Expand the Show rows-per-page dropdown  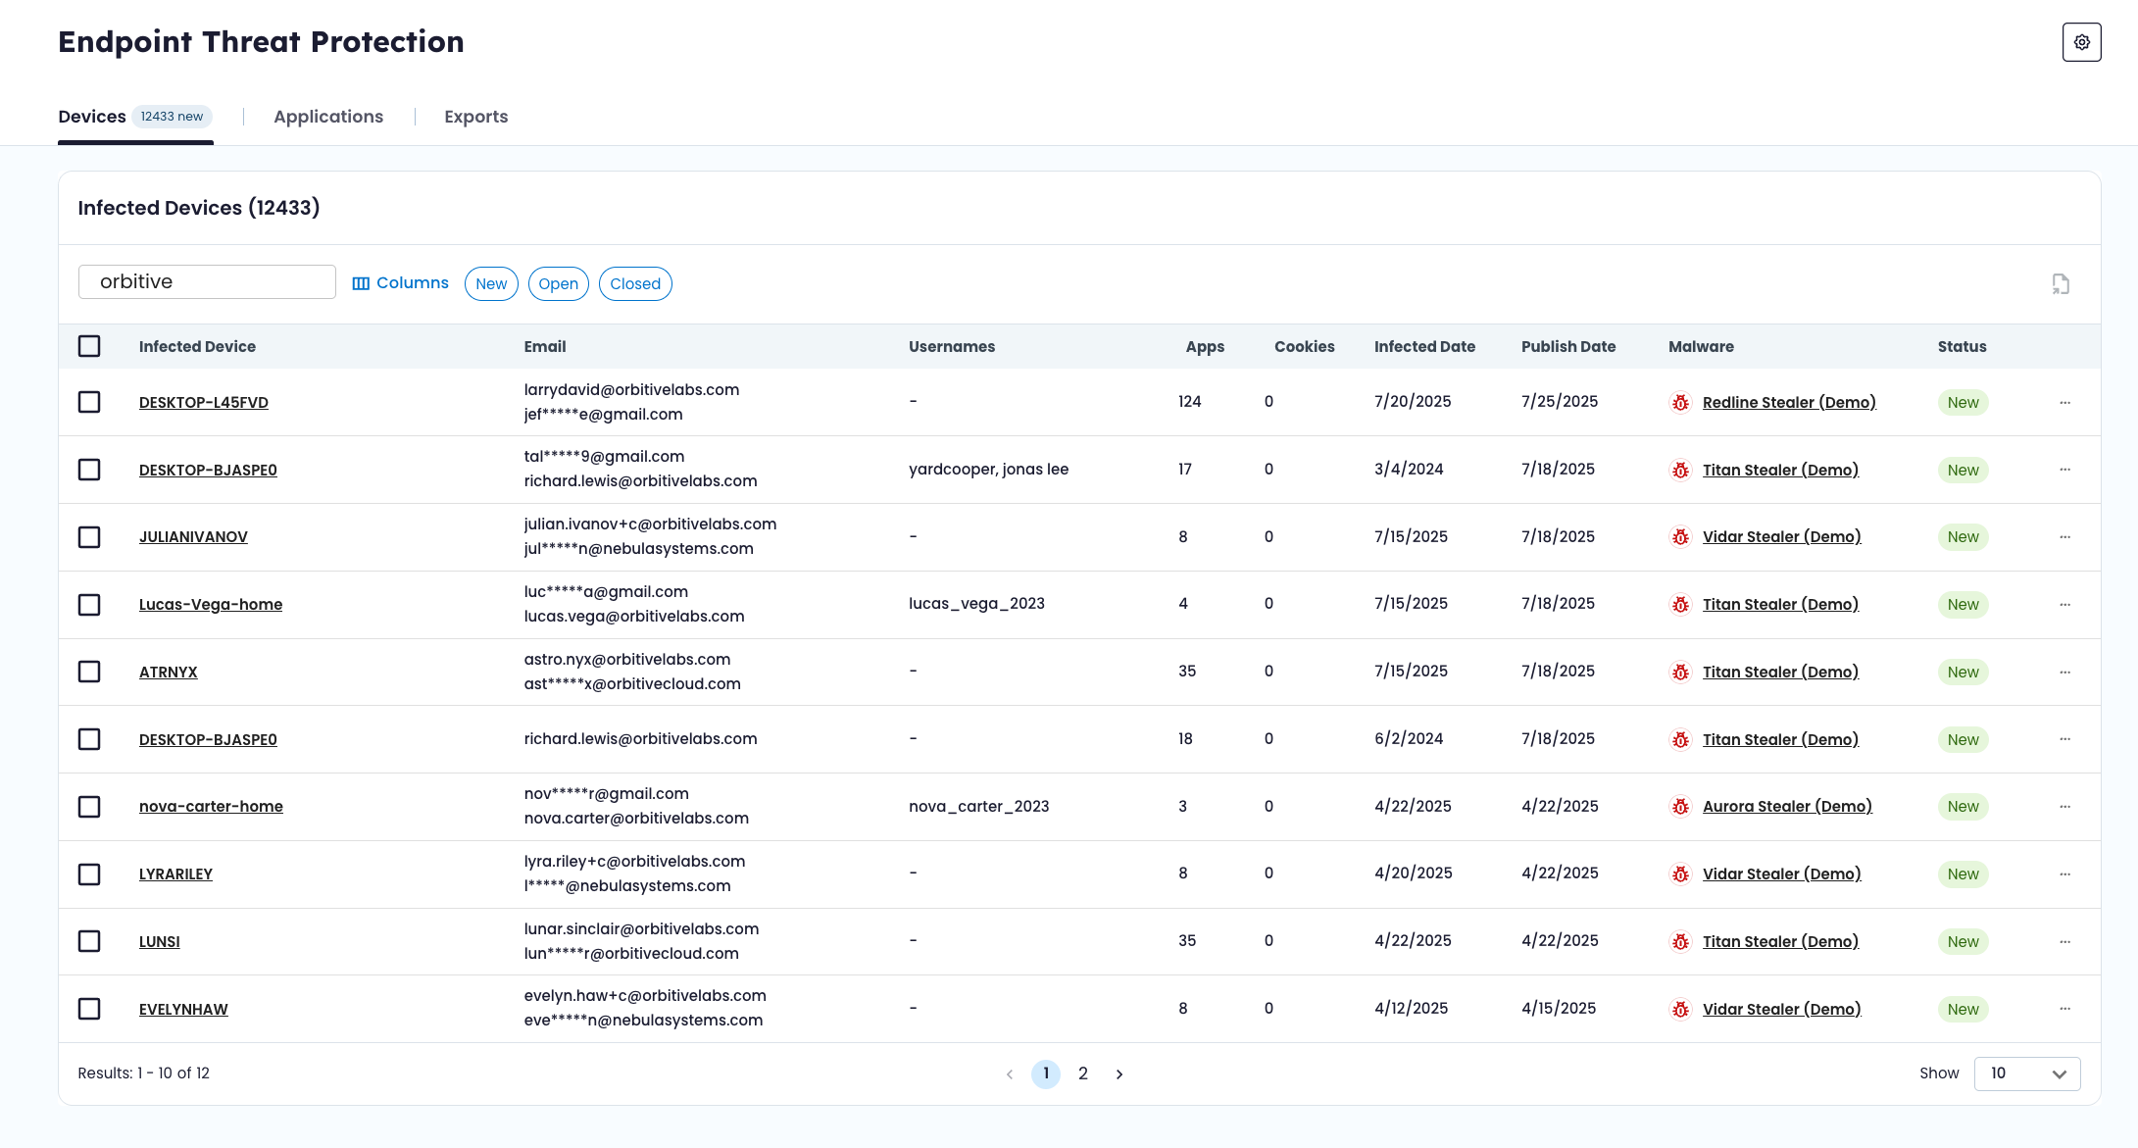pyautogui.click(x=2026, y=1073)
